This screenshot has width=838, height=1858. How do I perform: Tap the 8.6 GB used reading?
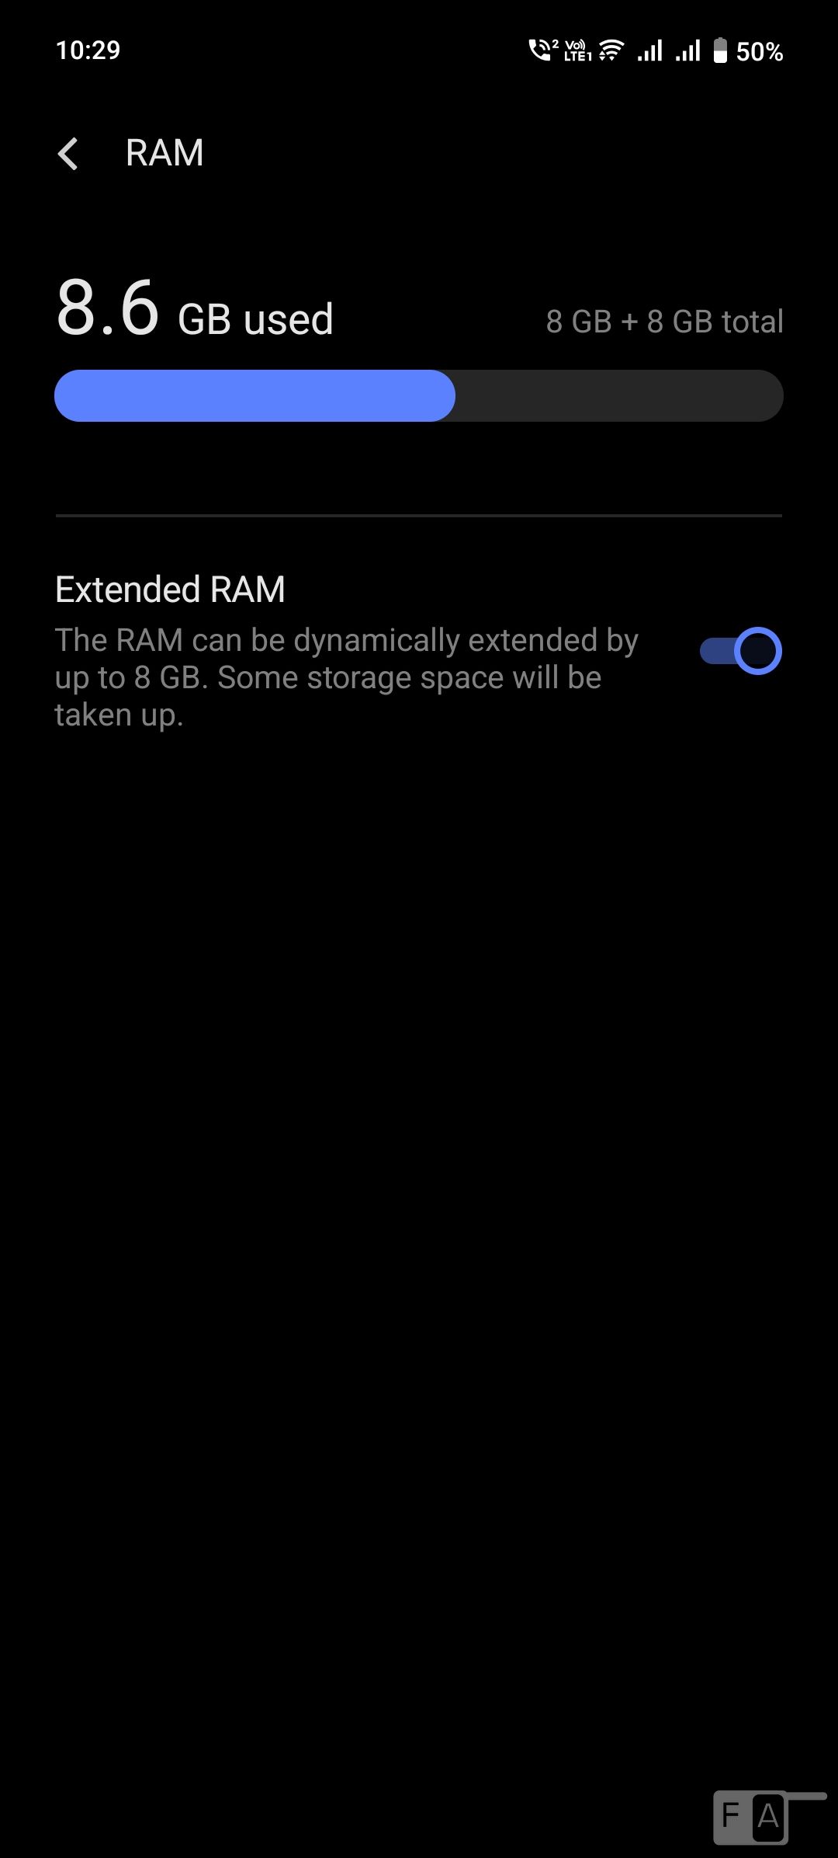pos(195,309)
